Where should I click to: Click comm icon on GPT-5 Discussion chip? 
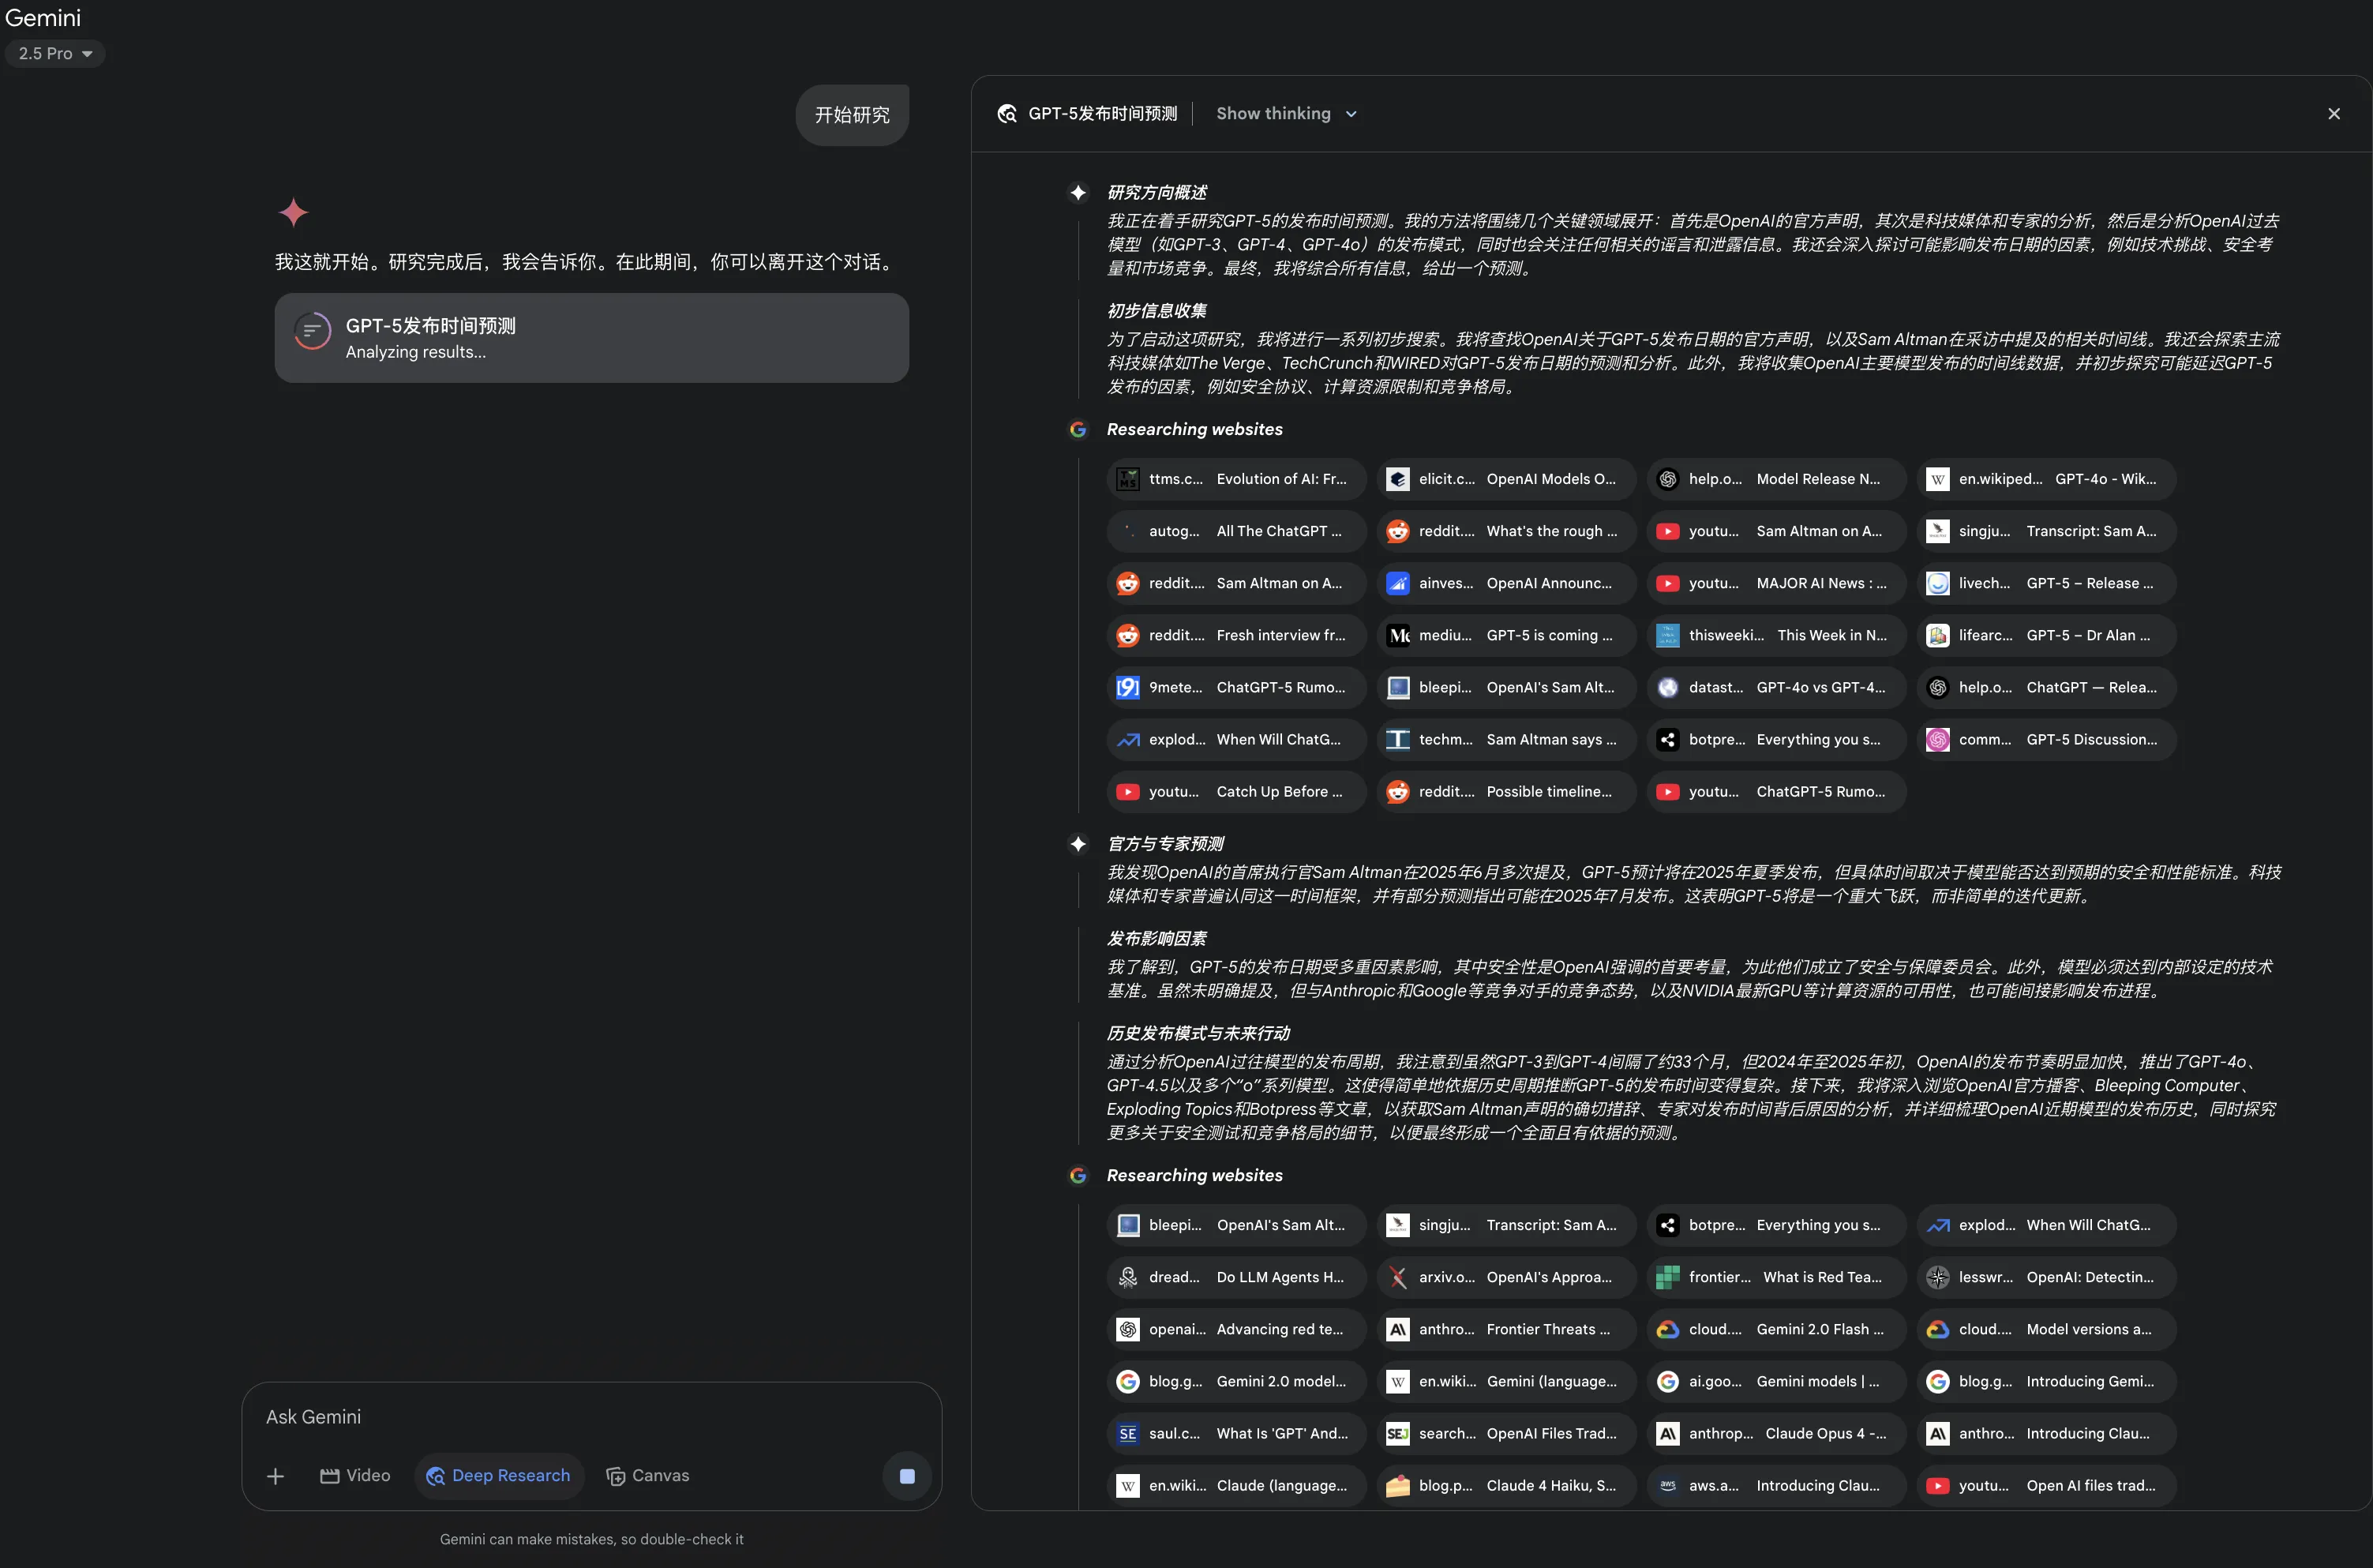click(x=1937, y=739)
